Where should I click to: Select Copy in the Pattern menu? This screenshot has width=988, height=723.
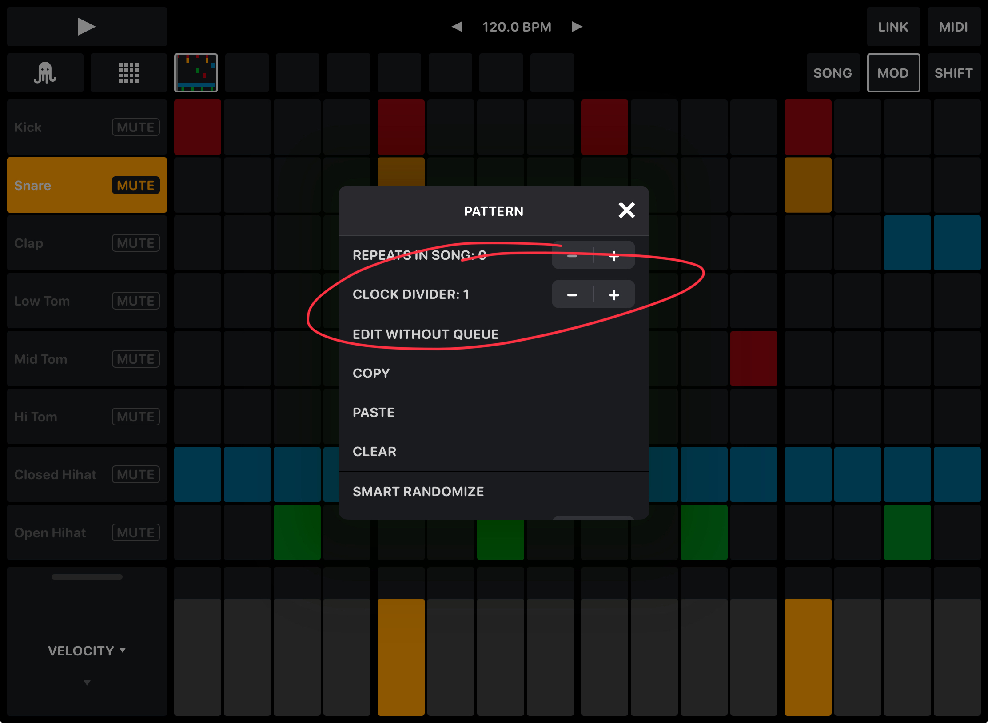[x=371, y=373]
